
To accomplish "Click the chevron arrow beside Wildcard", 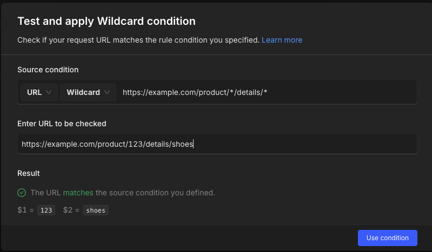I will (x=107, y=92).
